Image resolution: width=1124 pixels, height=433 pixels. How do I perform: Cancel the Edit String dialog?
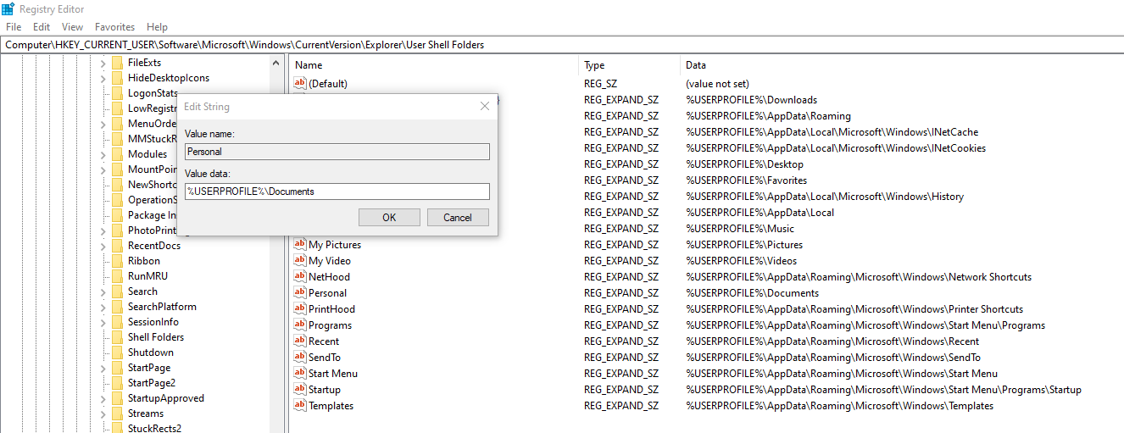[458, 218]
